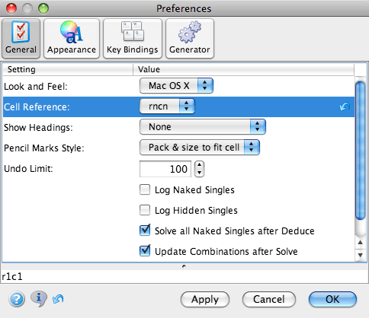369x318 pixels.
Task: Open the Cell Reference rncn dropdown
Action: click(167, 107)
